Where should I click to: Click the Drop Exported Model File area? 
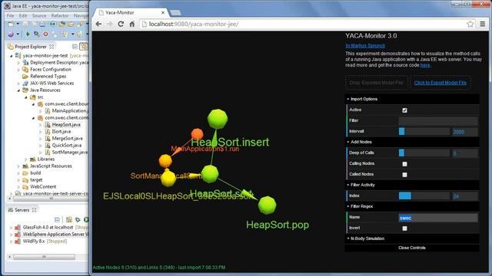[x=376, y=83]
